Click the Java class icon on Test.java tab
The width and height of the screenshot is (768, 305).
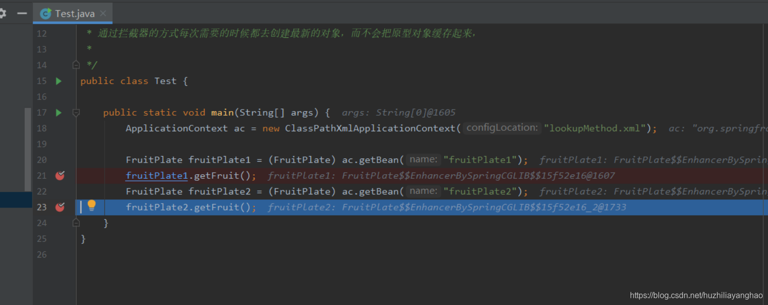46,14
